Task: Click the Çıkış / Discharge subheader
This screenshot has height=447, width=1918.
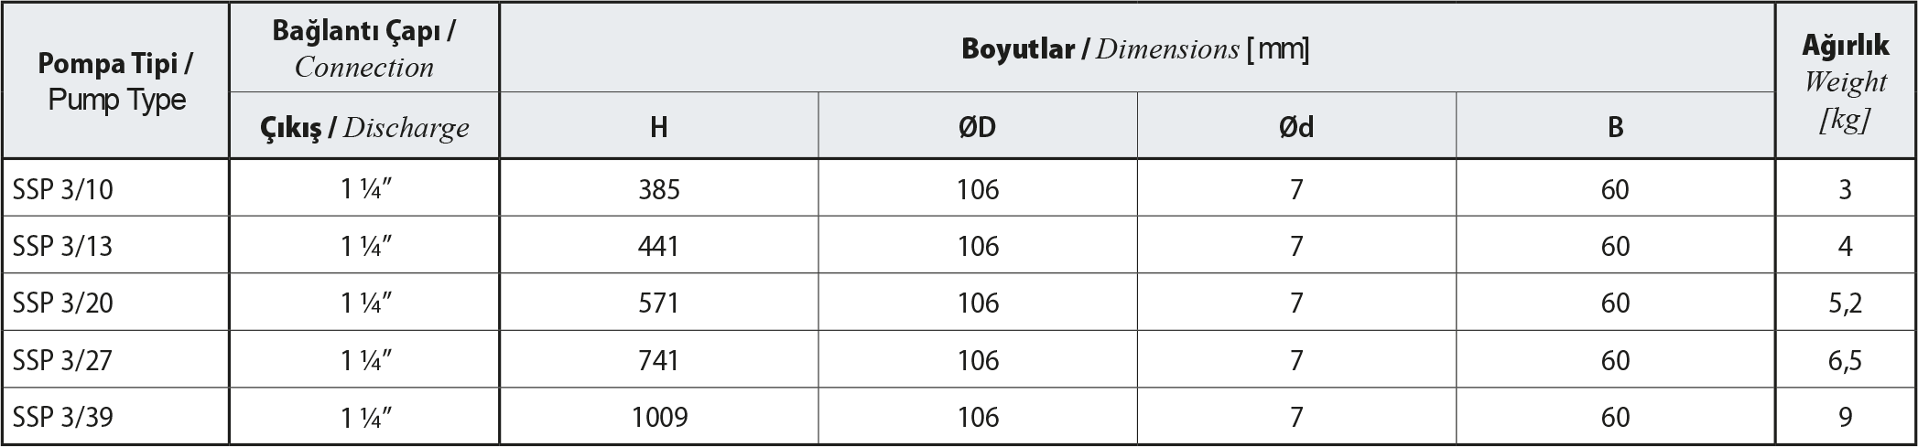Action: (x=364, y=126)
